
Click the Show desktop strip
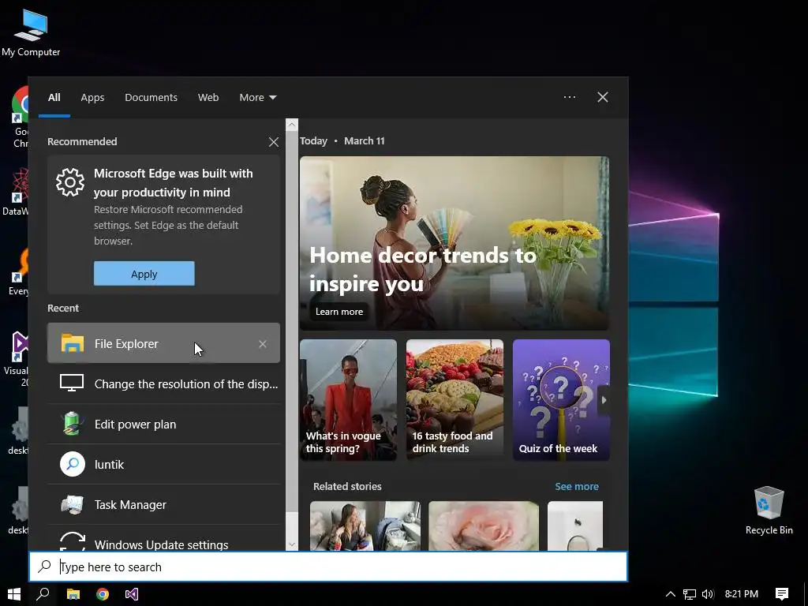point(806,594)
